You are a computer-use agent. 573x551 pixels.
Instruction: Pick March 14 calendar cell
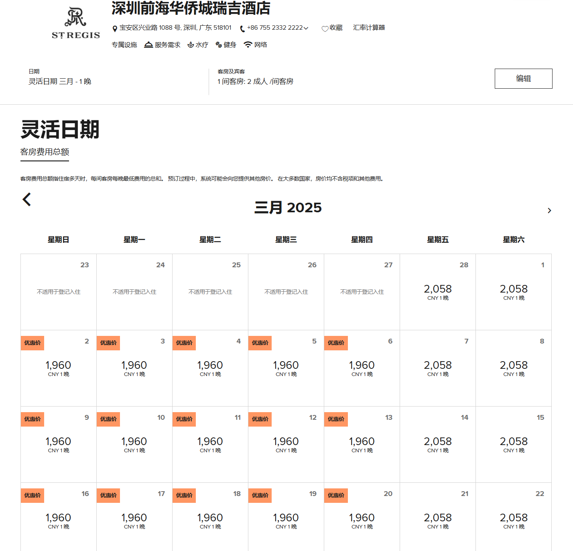coord(438,444)
